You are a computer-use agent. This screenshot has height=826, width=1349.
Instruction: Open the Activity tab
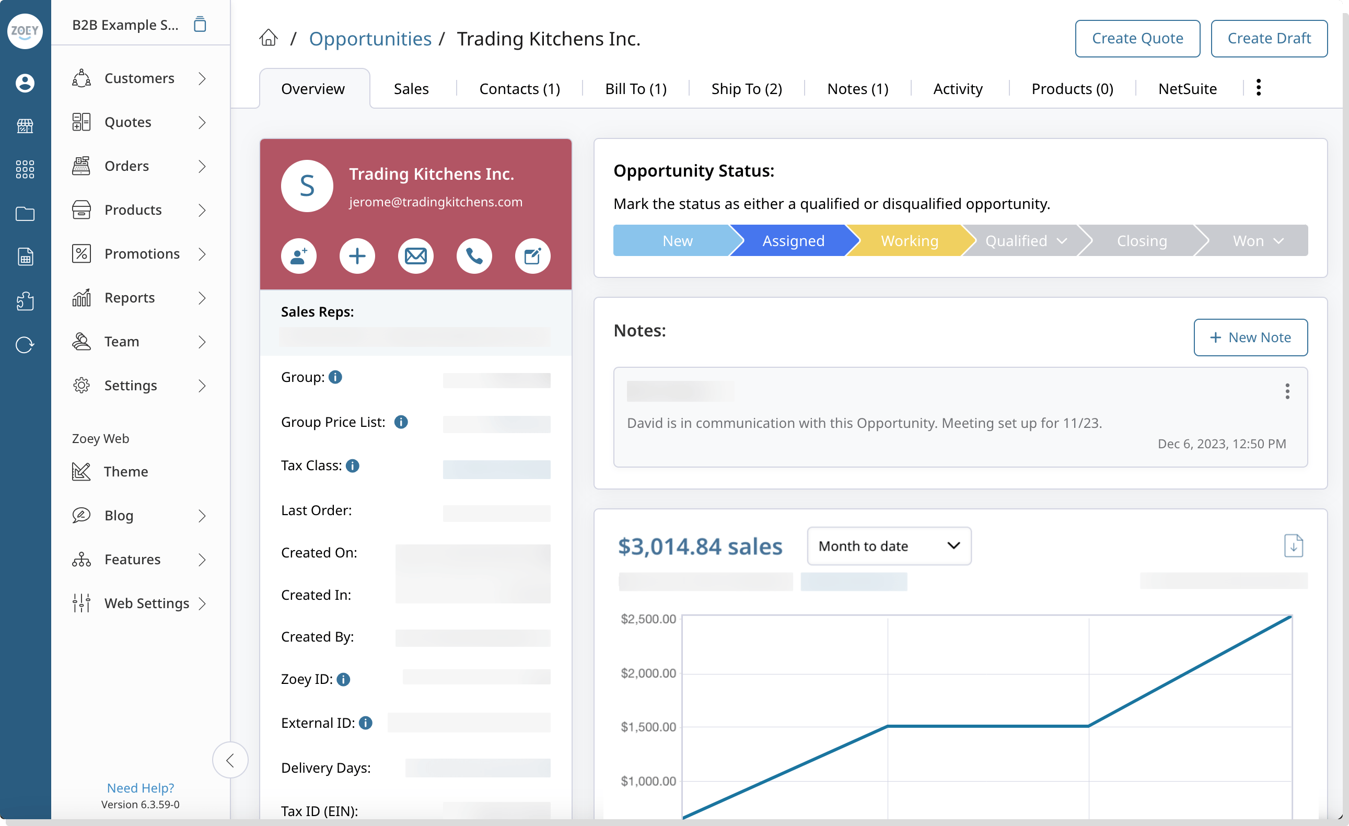(x=958, y=89)
